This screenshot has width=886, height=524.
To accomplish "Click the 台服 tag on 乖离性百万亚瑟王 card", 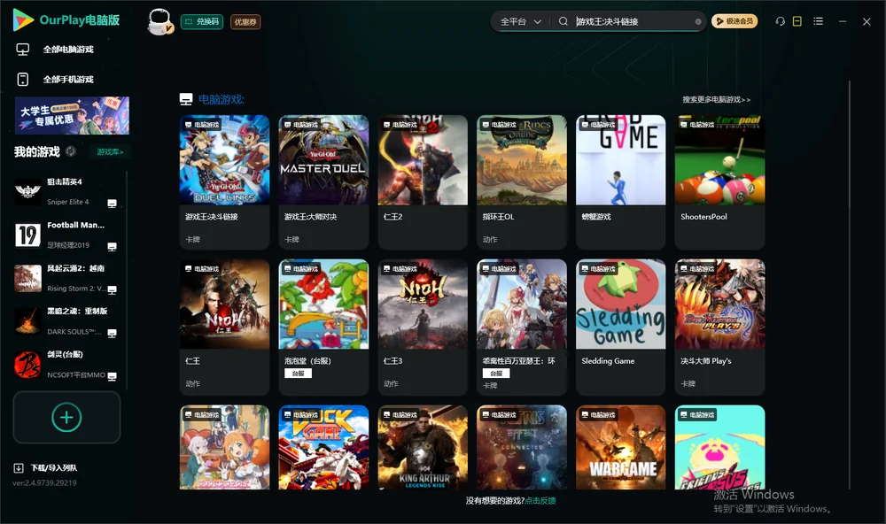I will coord(496,374).
